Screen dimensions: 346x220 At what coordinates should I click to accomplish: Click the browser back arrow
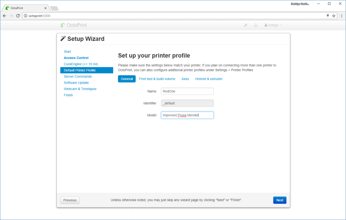pos(5,16)
